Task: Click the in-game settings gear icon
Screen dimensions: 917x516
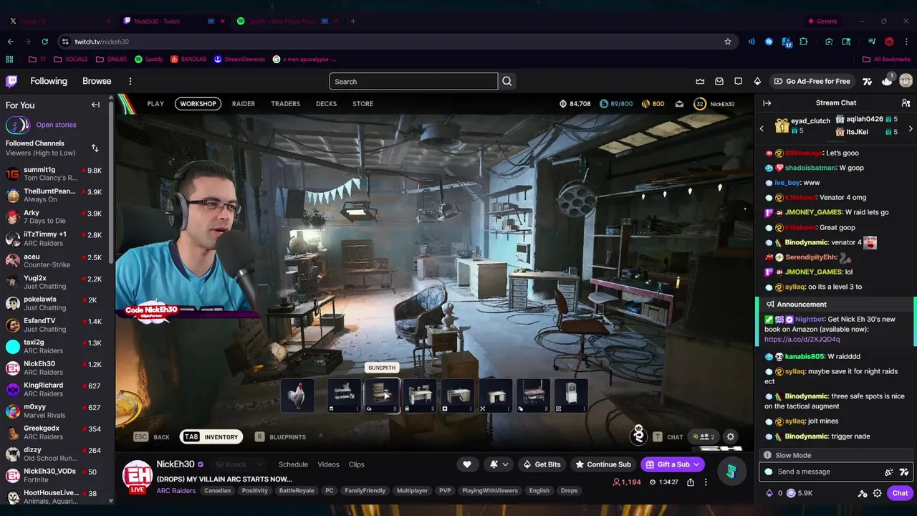Action: [730, 436]
